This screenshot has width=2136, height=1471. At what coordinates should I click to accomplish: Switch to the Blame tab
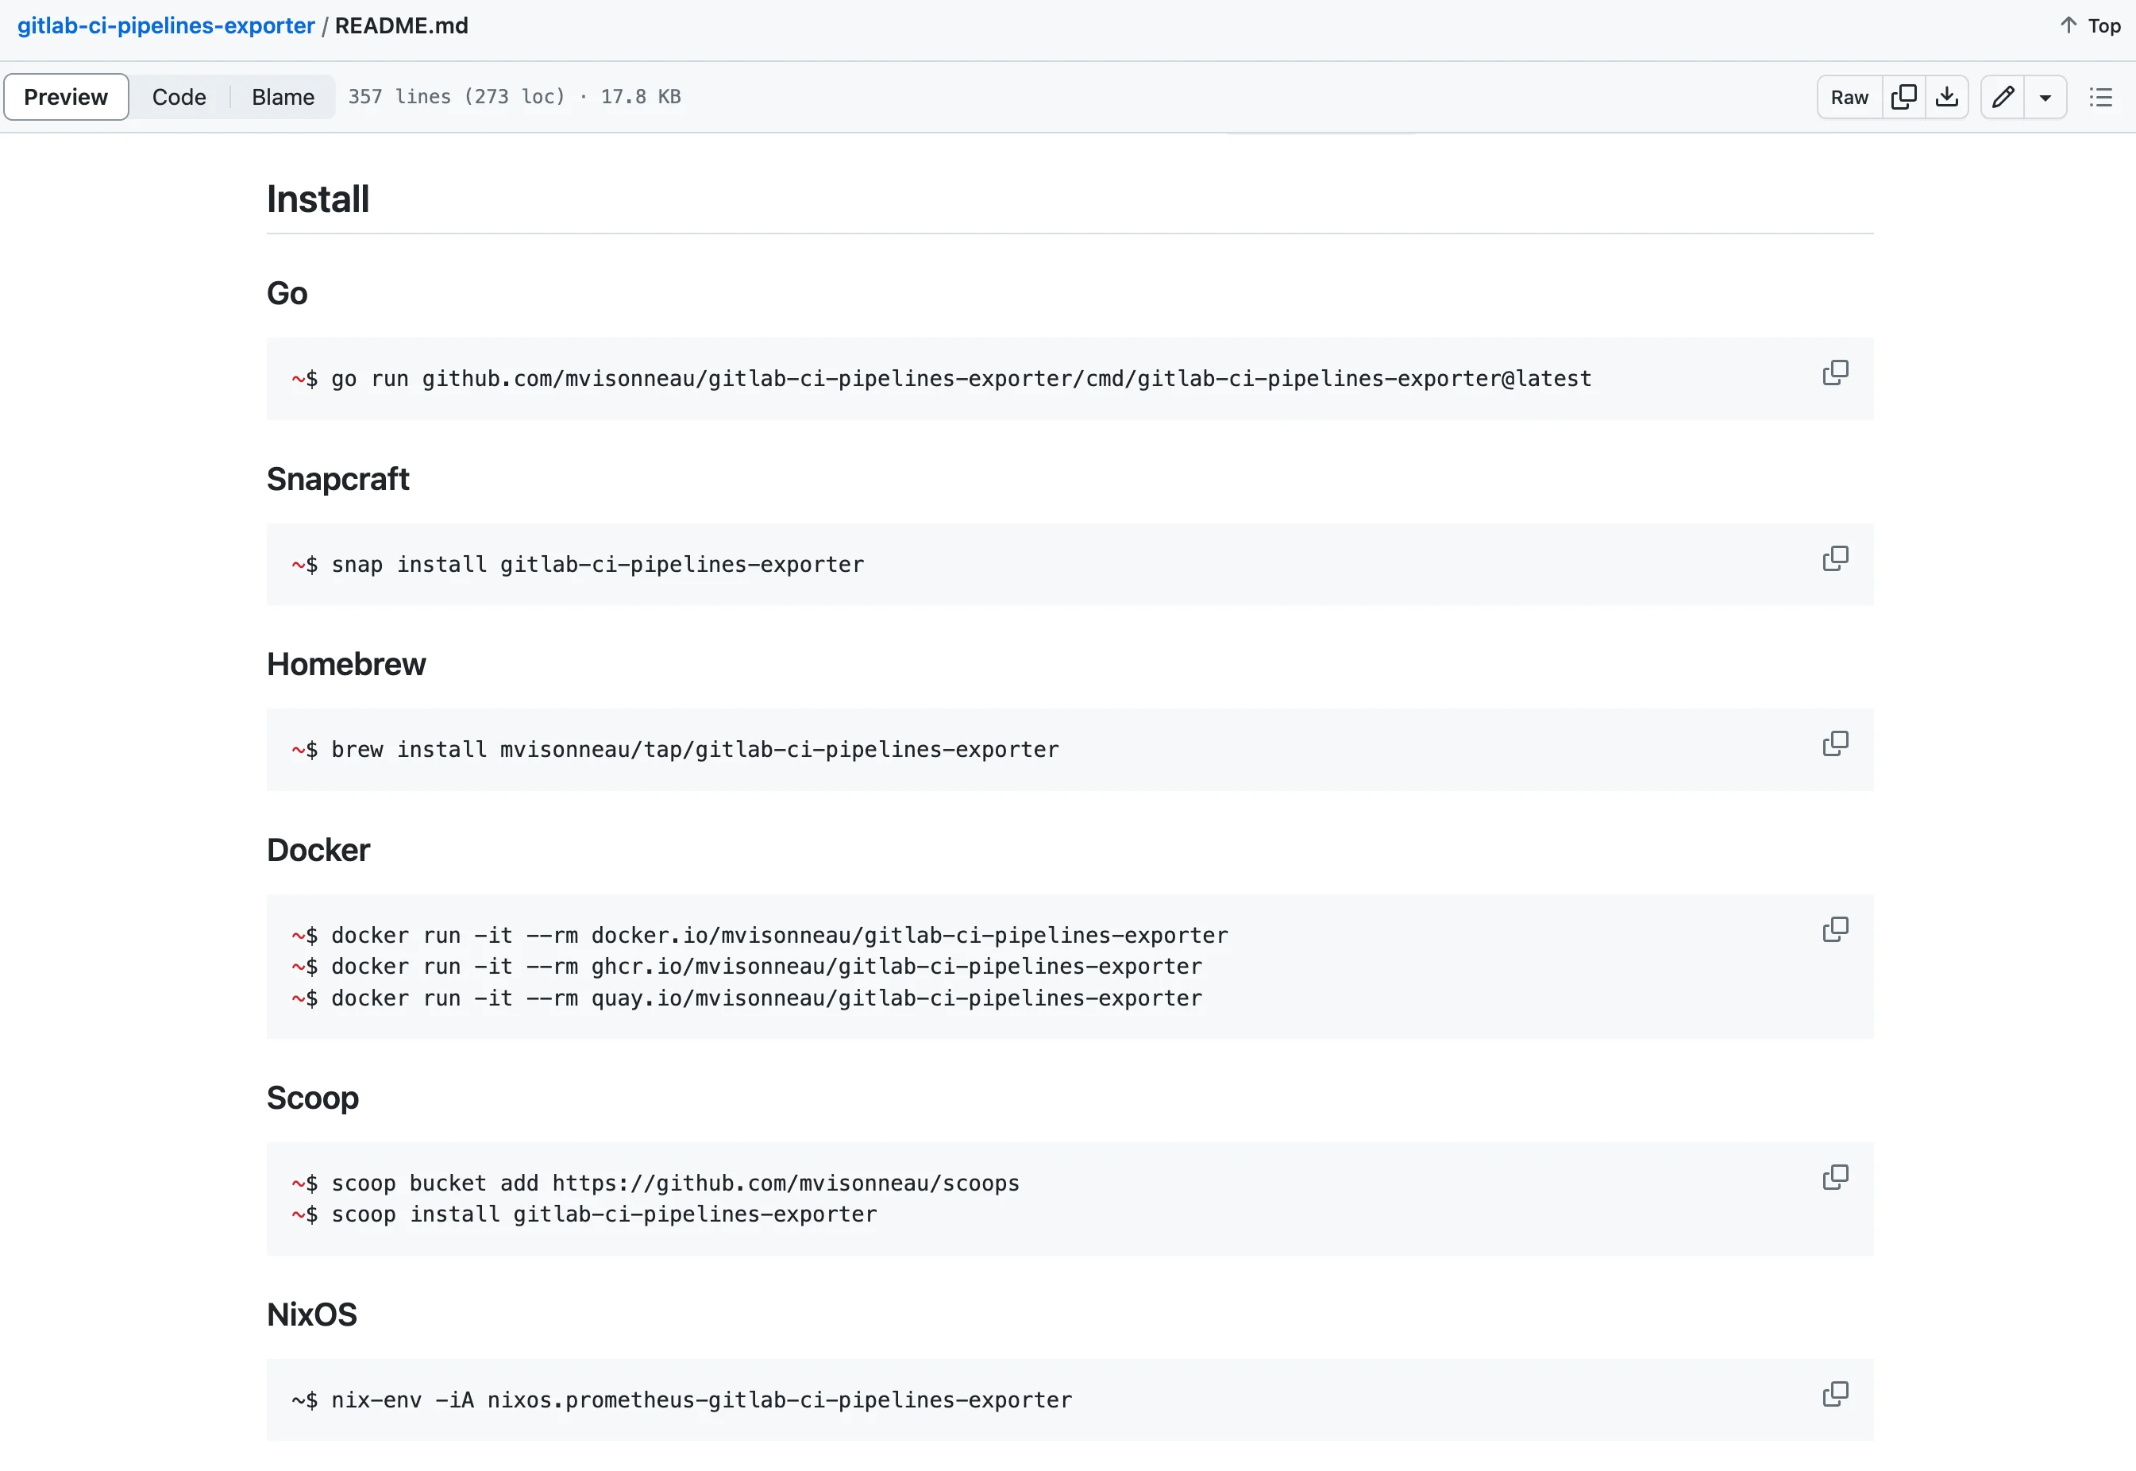coord(282,97)
